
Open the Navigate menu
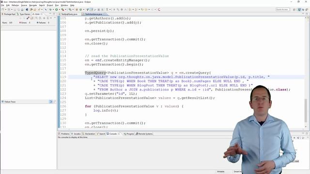(33, 5)
